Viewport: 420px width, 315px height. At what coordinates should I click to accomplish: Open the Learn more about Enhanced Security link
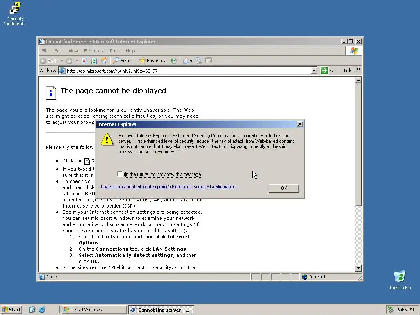tap(170, 187)
